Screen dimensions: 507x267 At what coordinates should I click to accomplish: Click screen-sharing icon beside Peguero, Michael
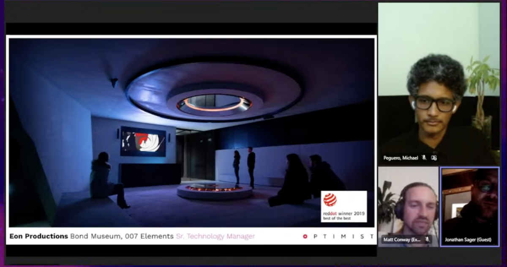click(x=434, y=158)
